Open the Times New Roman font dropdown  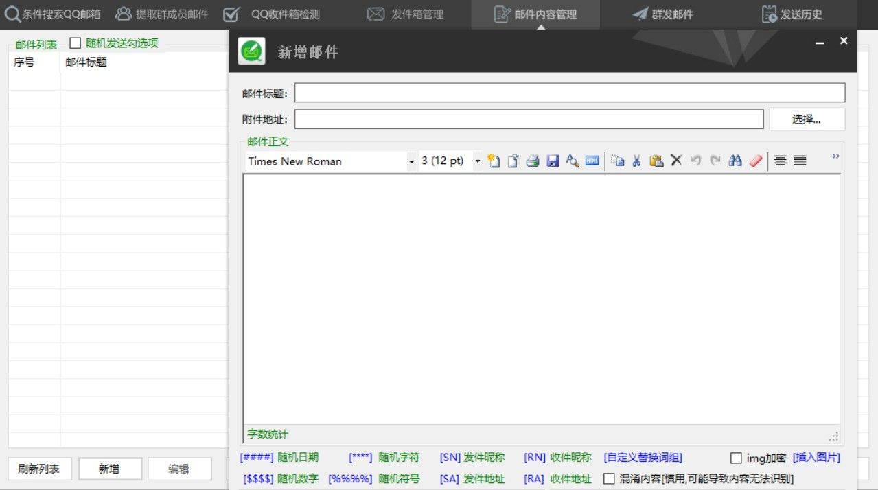pos(411,161)
